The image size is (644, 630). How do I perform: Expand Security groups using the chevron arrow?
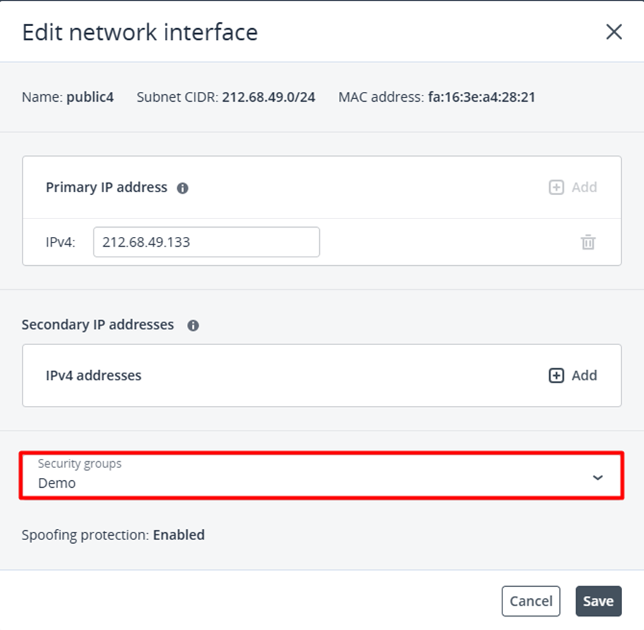[598, 477]
